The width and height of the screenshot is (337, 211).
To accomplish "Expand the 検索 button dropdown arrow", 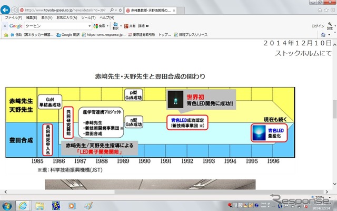I will 107,26.
